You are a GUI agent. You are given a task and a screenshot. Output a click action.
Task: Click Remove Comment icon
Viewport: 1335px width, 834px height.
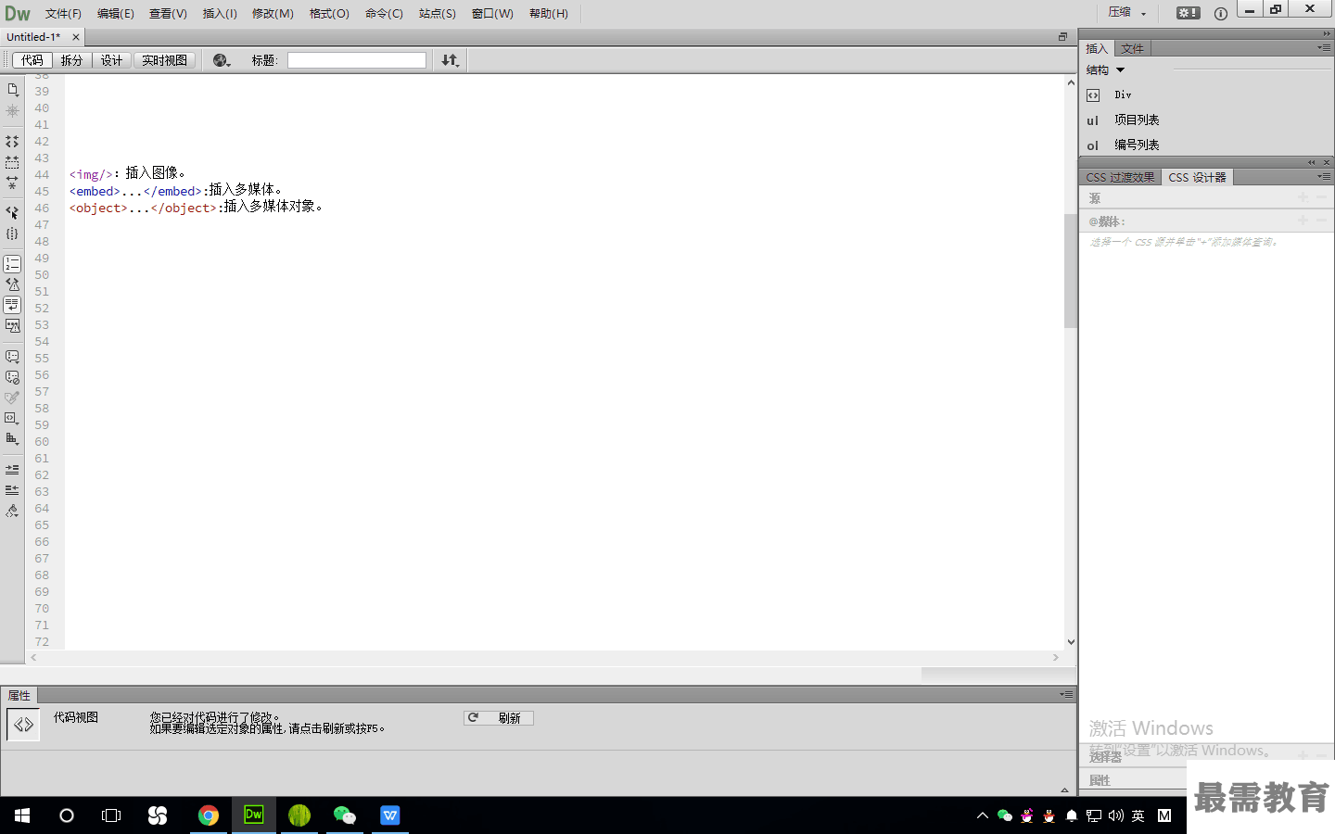click(12, 377)
